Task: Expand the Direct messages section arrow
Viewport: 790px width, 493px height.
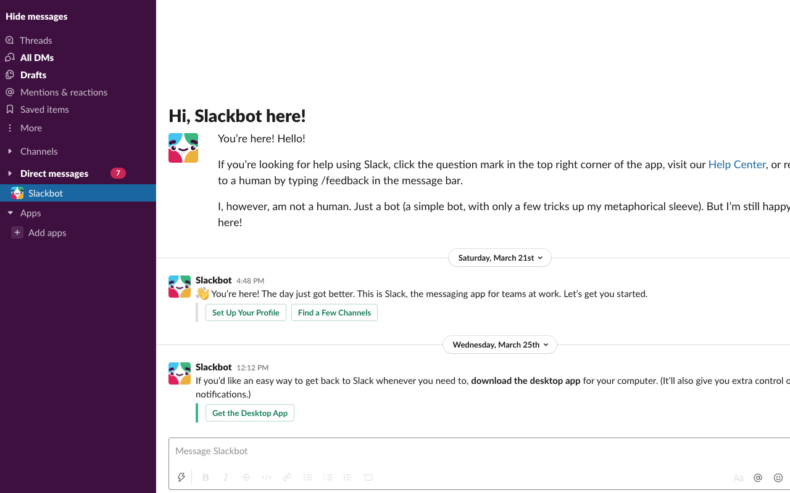Action: click(x=10, y=173)
